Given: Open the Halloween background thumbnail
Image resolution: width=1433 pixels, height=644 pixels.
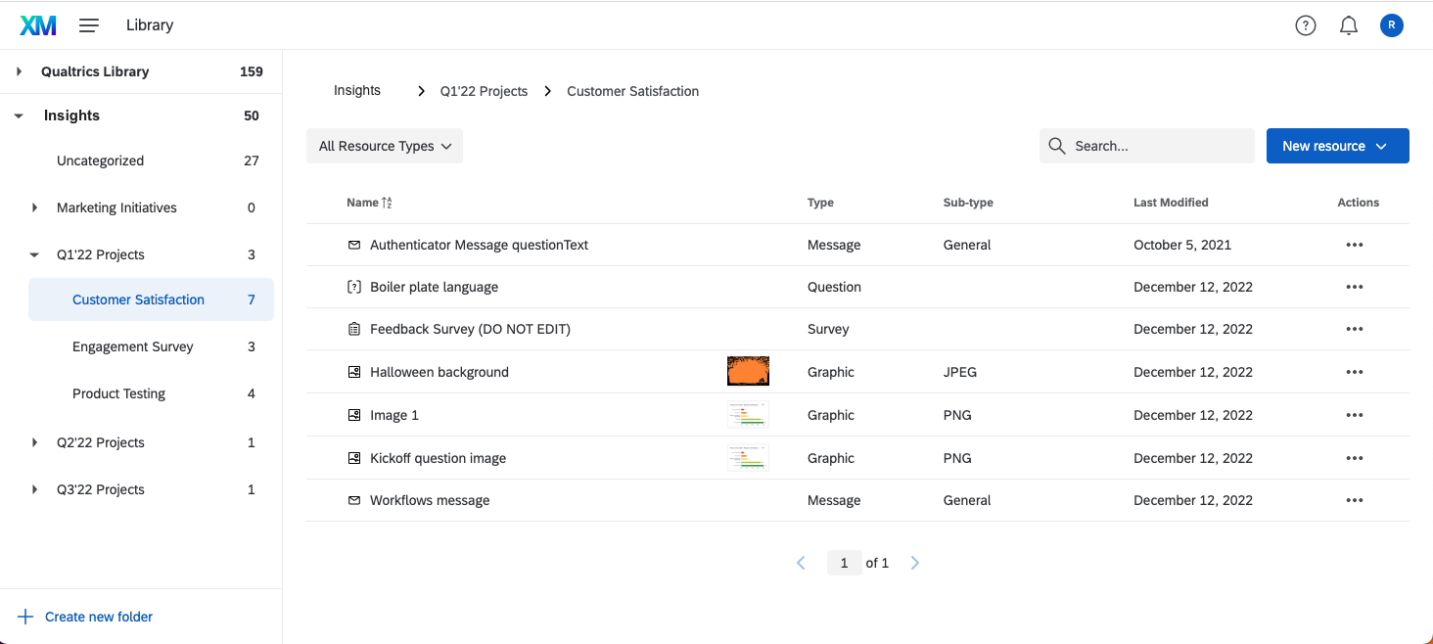Looking at the screenshot, I should 747,371.
